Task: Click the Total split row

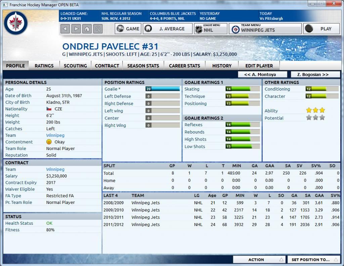Action: point(221,173)
